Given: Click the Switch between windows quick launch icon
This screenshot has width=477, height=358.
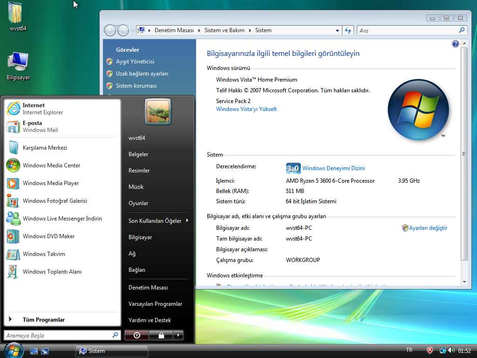Looking at the screenshot, I should pyautogui.click(x=45, y=351).
